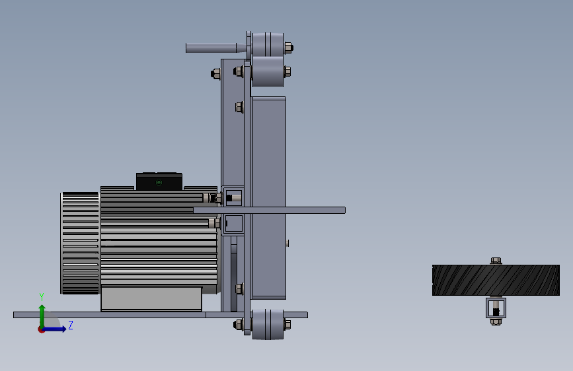Select the black terminal box on the motor

159,182
